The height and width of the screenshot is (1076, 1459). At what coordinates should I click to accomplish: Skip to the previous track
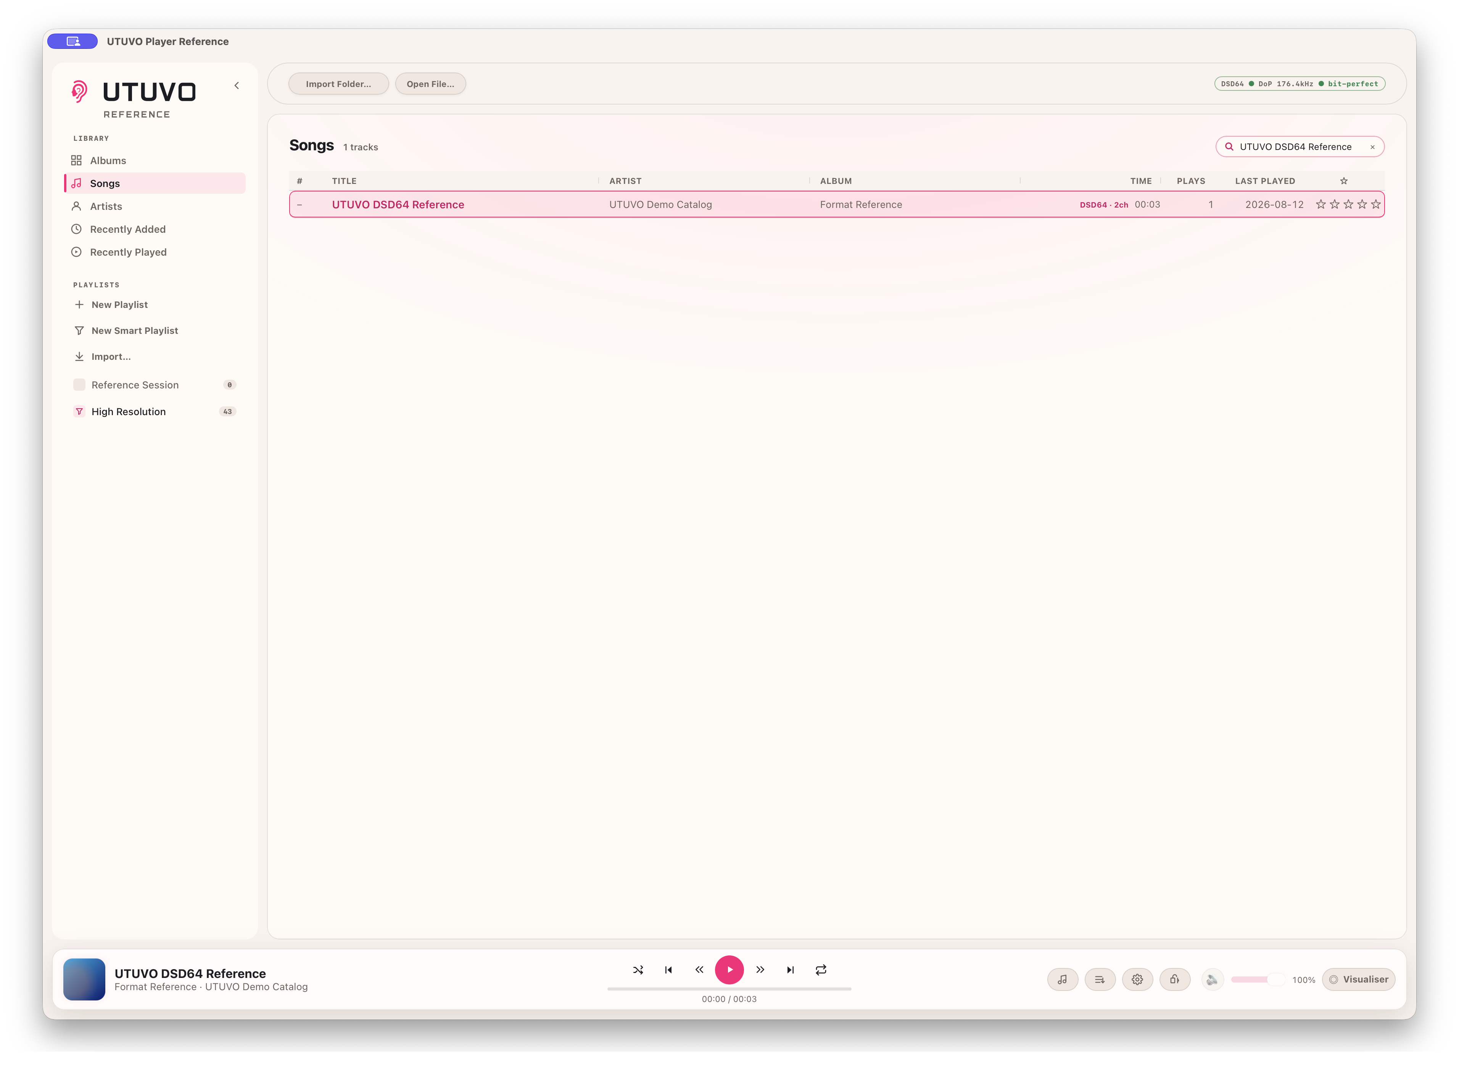click(668, 970)
